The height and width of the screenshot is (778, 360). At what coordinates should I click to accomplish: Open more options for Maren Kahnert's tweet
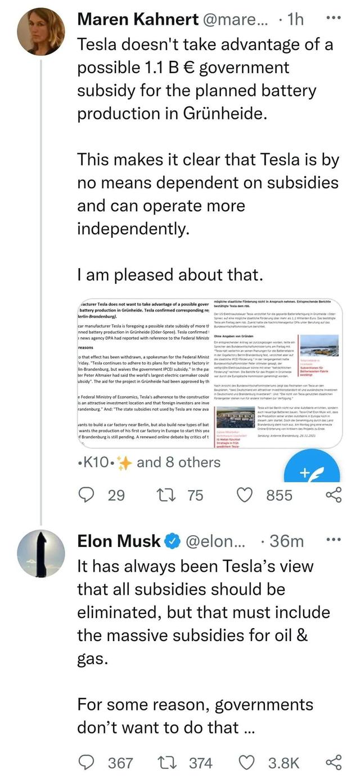tap(334, 18)
